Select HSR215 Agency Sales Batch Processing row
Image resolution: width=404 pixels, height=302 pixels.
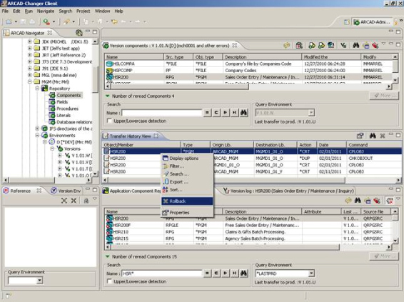point(248,238)
